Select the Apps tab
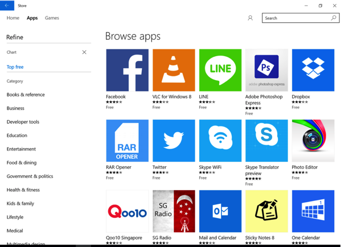 [32, 18]
